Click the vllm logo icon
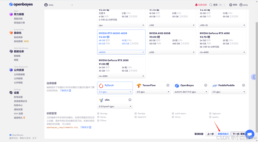Image resolution: width=258 pixels, height=142 pixels. (x=101, y=100)
